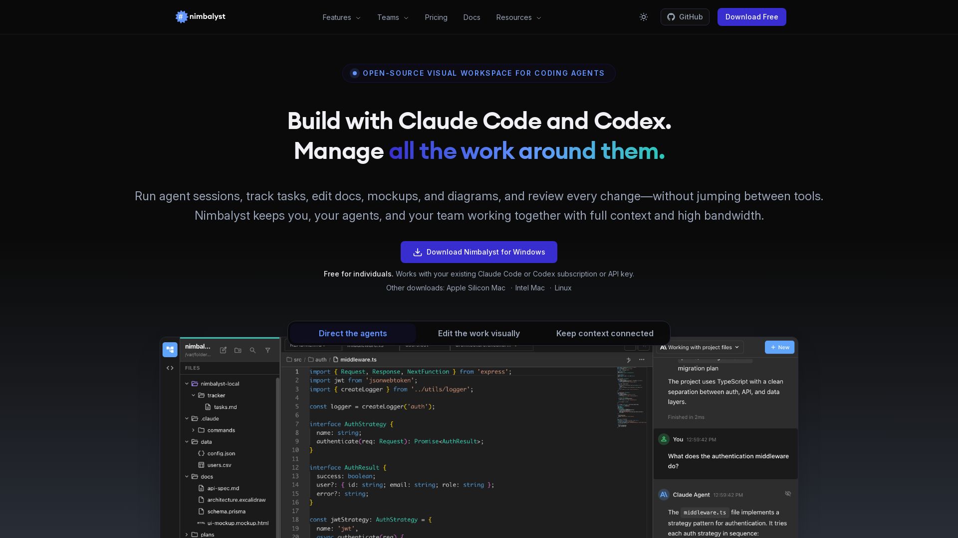
Task: Click the new file pencil icon
Action: [x=223, y=350]
